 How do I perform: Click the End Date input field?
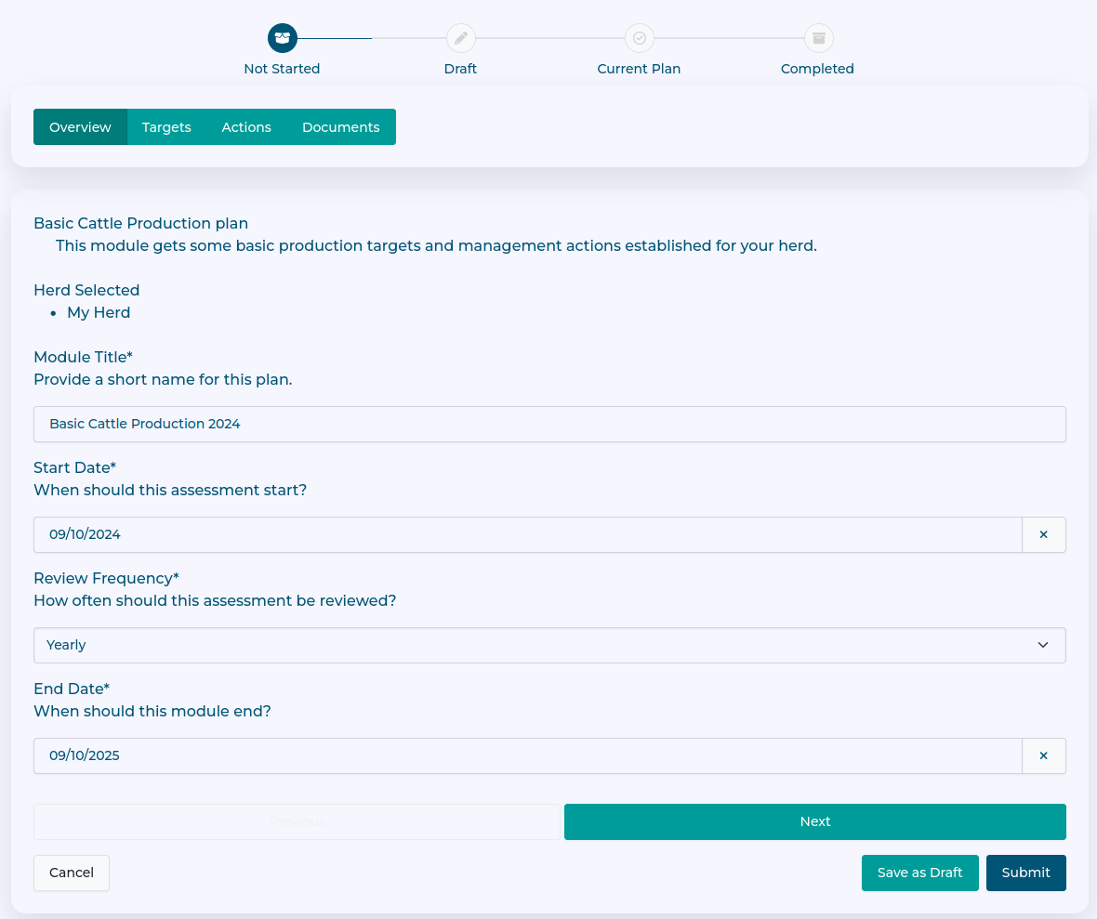(x=527, y=755)
